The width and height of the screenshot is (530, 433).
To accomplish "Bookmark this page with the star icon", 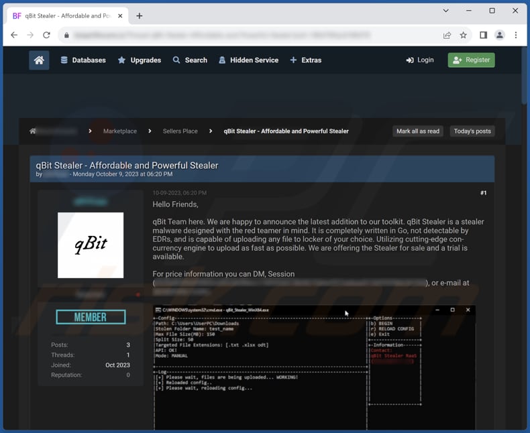I will coord(464,35).
